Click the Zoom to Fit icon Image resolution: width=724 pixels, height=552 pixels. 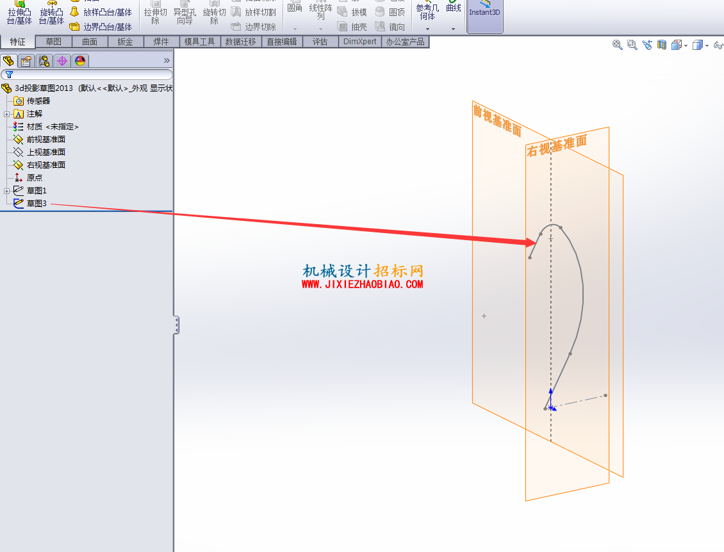pos(617,45)
